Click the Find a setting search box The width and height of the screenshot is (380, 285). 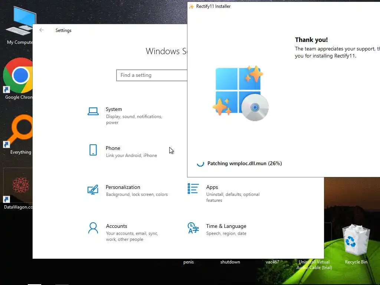click(152, 75)
